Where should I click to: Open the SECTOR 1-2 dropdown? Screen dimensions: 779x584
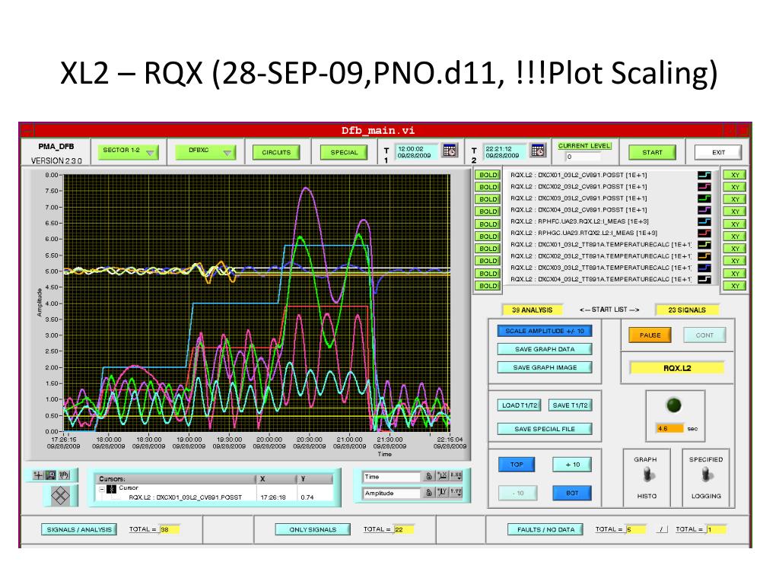128,151
